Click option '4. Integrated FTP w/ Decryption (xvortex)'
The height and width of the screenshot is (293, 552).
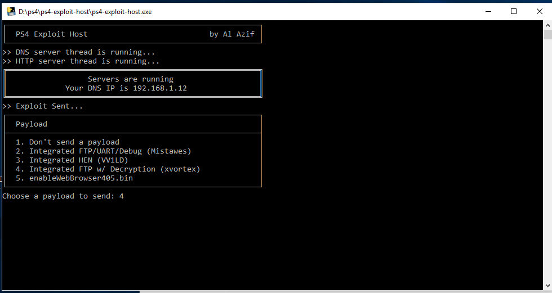[108, 169]
